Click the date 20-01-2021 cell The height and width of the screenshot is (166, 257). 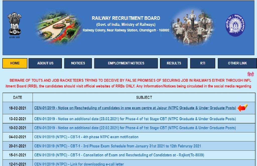pyautogui.click(x=18, y=146)
